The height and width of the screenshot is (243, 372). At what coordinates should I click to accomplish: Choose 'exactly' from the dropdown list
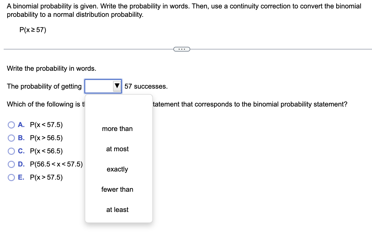(117, 169)
